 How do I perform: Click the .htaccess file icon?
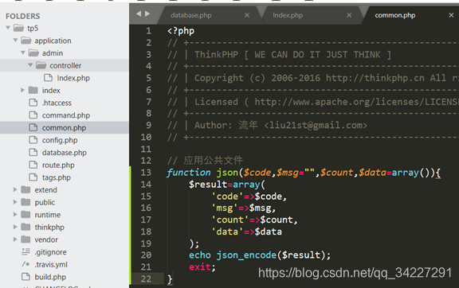(x=33, y=103)
